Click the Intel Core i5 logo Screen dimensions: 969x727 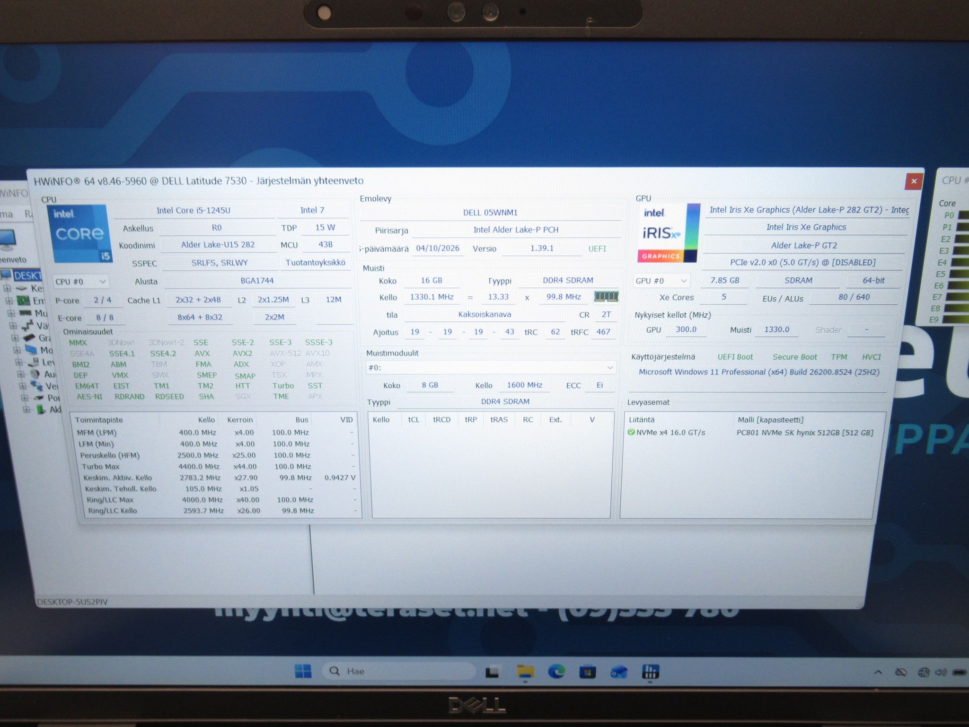click(x=80, y=234)
